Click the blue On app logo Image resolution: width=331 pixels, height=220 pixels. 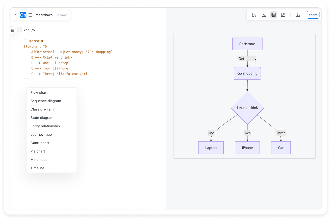tap(23, 15)
